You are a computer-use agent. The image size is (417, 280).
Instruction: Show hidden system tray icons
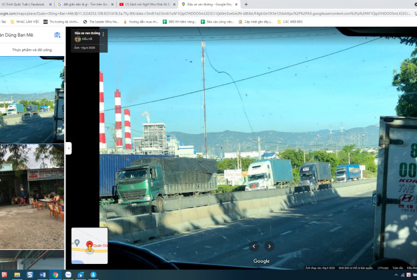click(396, 275)
